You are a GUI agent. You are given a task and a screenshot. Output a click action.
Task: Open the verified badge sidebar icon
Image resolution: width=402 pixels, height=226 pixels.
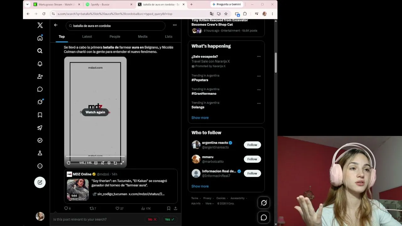40,140
